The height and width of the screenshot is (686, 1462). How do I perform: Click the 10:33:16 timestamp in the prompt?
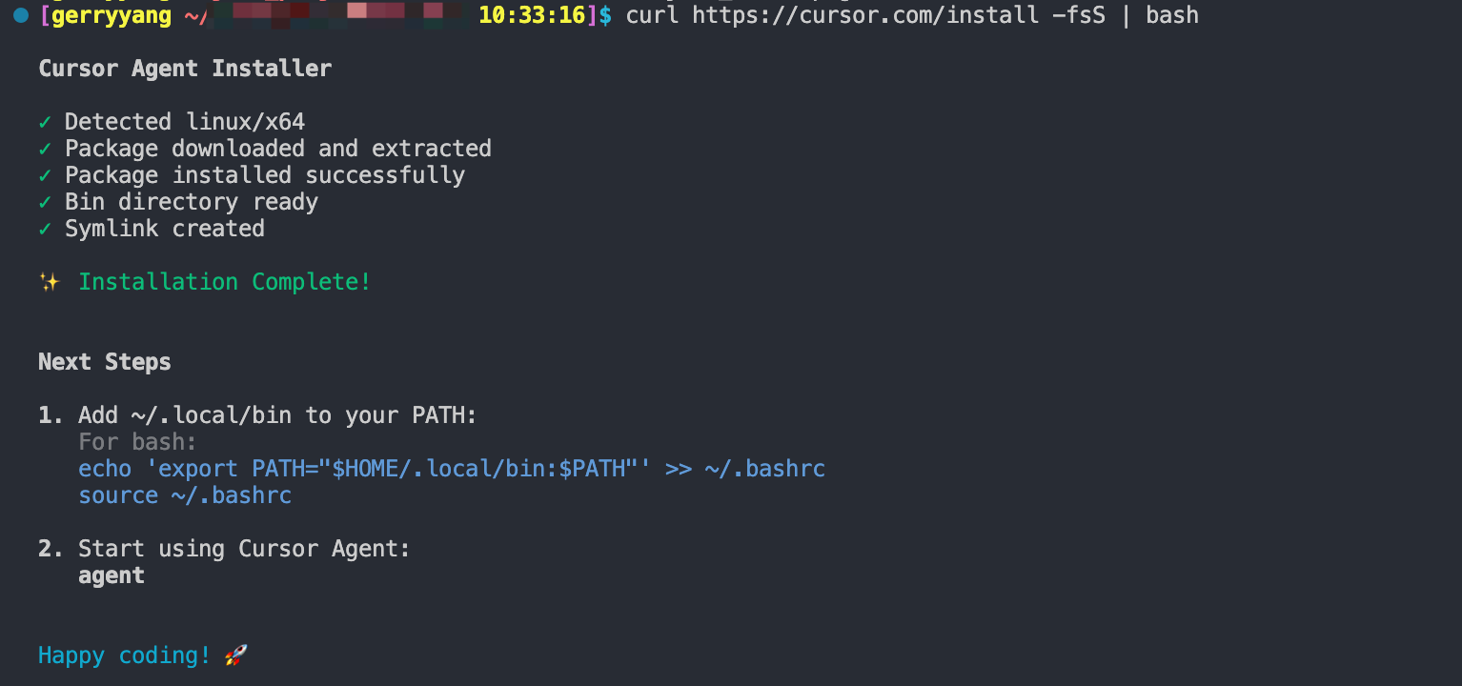pyautogui.click(x=531, y=15)
